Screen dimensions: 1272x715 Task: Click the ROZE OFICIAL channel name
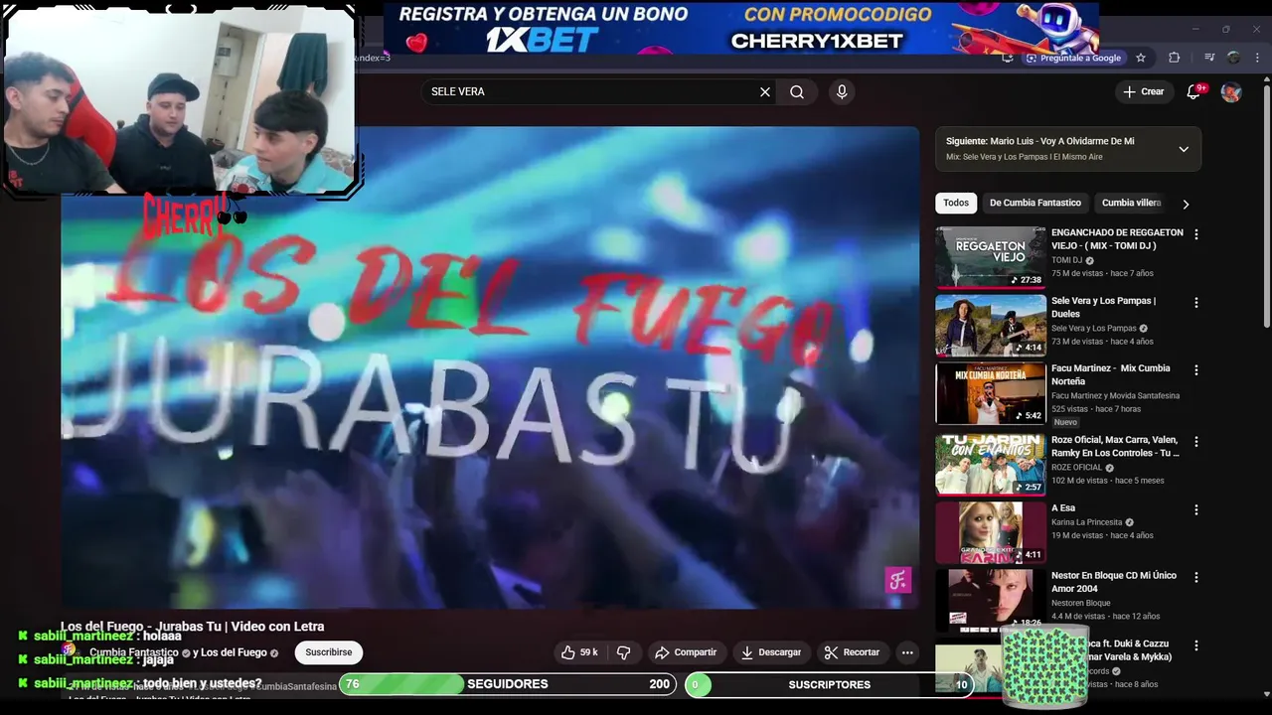click(x=1077, y=467)
